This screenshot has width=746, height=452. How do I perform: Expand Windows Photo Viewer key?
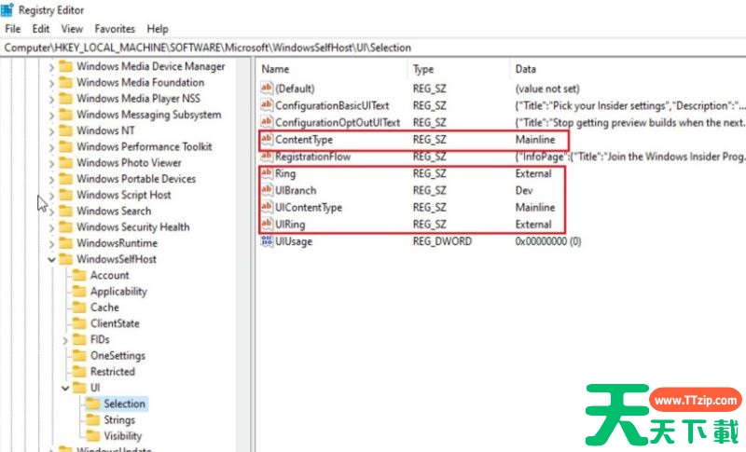tap(51, 163)
